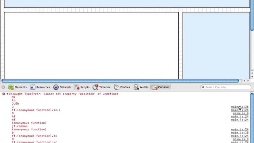The width and height of the screenshot is (254, 143).
Task: Click the magnifier icon in Search Console
Action: 203,87
